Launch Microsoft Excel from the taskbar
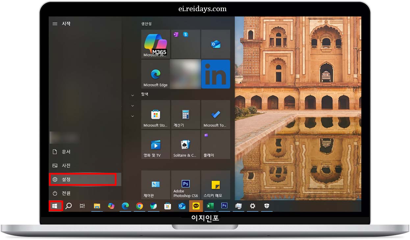 coord(210,206)
